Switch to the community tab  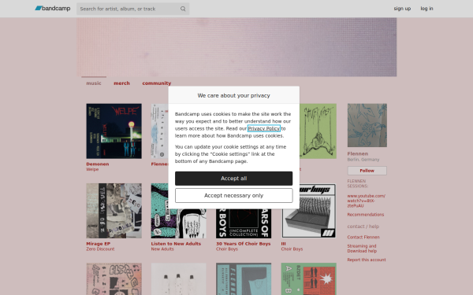[x=157, y=83]
